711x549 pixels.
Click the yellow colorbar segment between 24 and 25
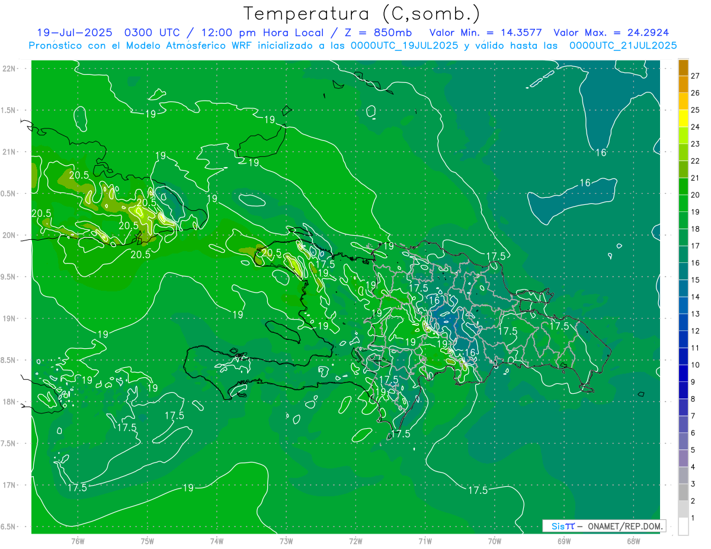click(683, 118)
